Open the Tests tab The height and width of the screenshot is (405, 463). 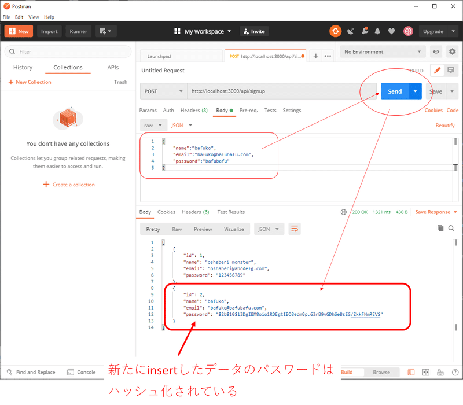pyautogui.click(x=270, y=111)
